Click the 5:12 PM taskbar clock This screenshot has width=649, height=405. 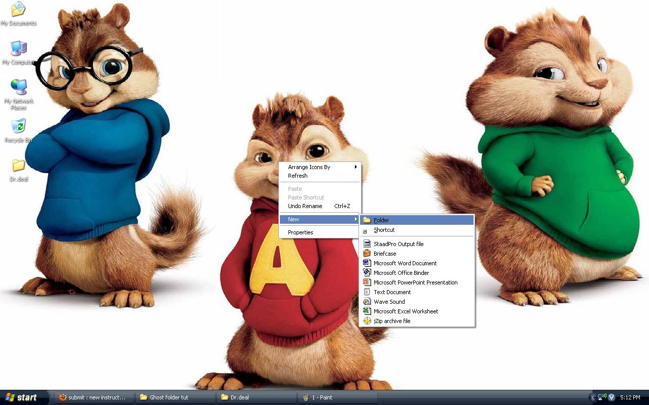[x=630, y=397]
